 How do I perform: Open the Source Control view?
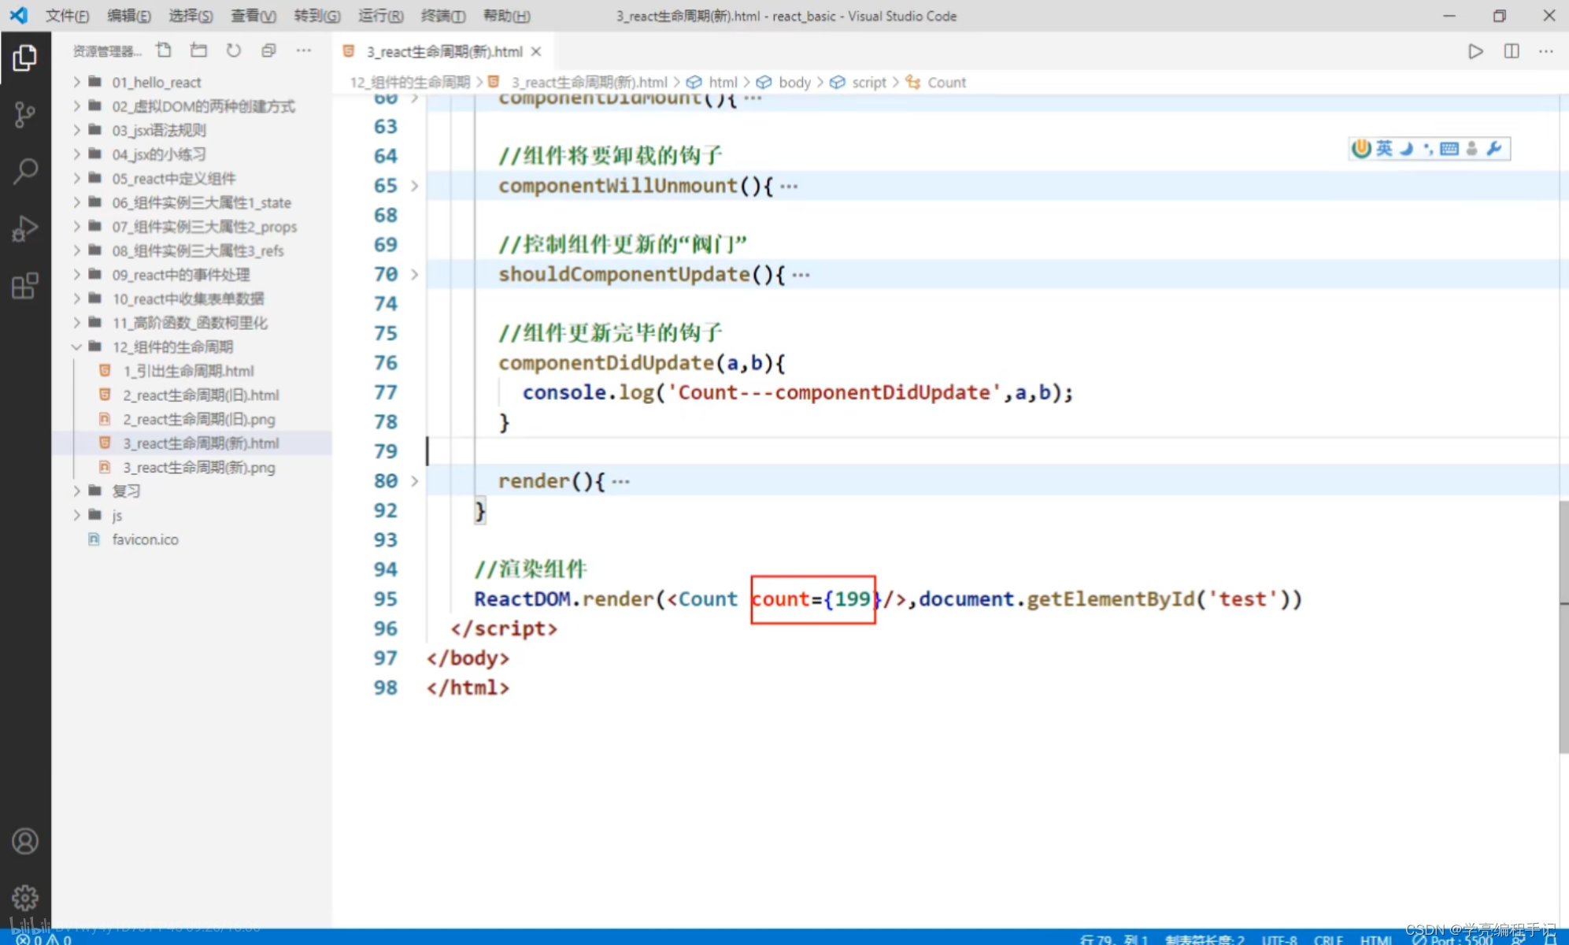coord(24,114)
